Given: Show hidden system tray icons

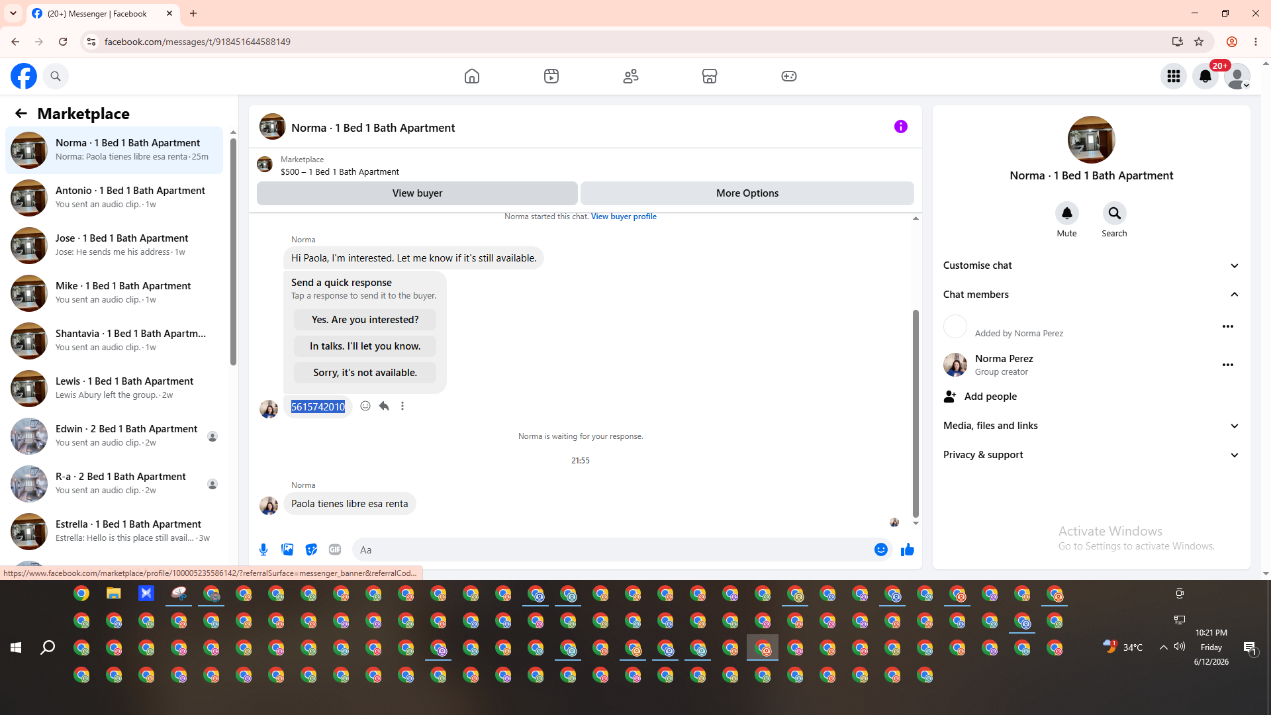Looking at the screenshot, I should coord(1163,647).
